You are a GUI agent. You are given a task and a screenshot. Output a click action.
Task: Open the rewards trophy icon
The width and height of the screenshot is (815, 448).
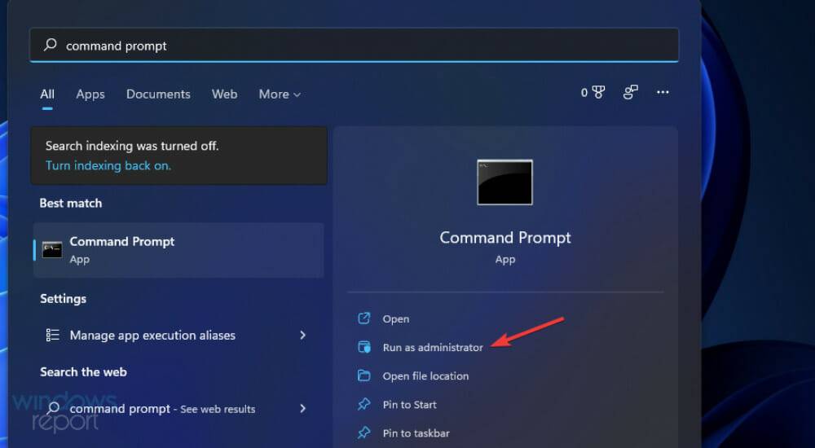pos(598,93)
